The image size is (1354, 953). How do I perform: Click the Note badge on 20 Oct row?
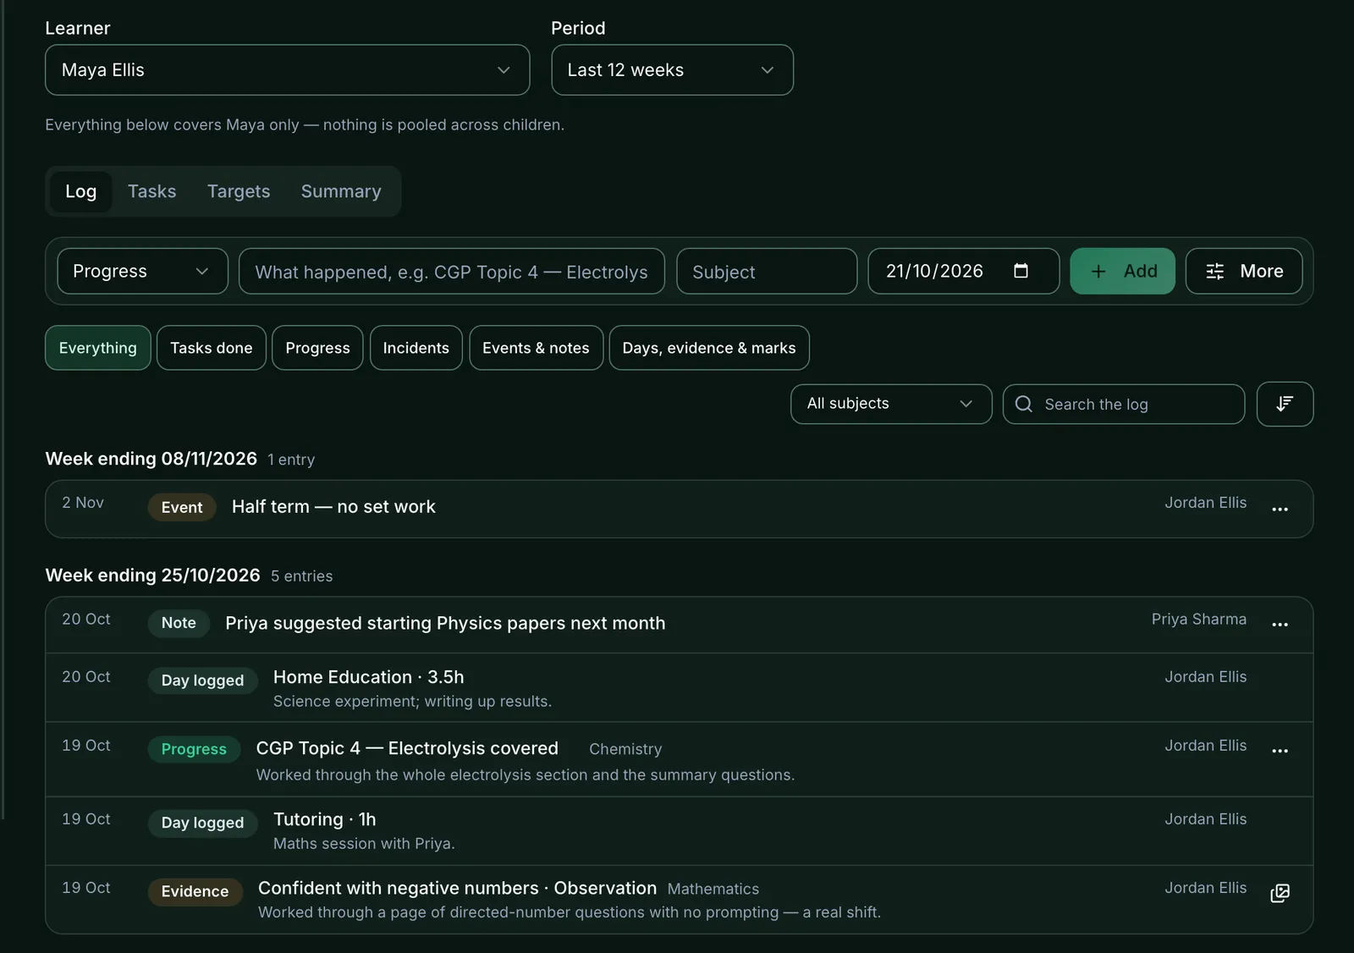(179, 623)
